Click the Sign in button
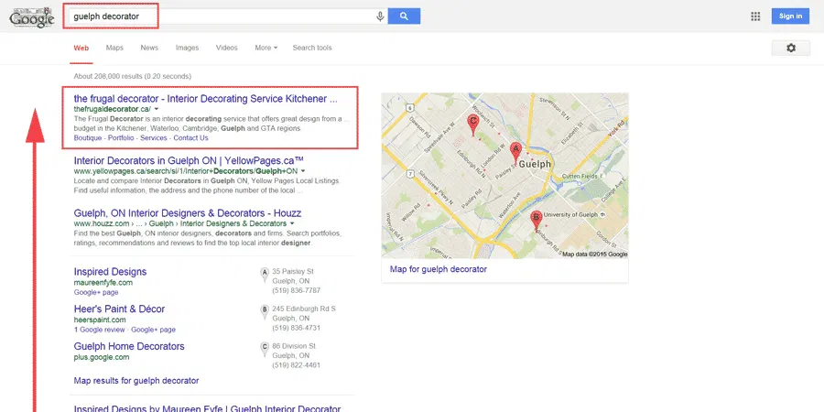This screenshot has height=412, width=824. point(790,16)
